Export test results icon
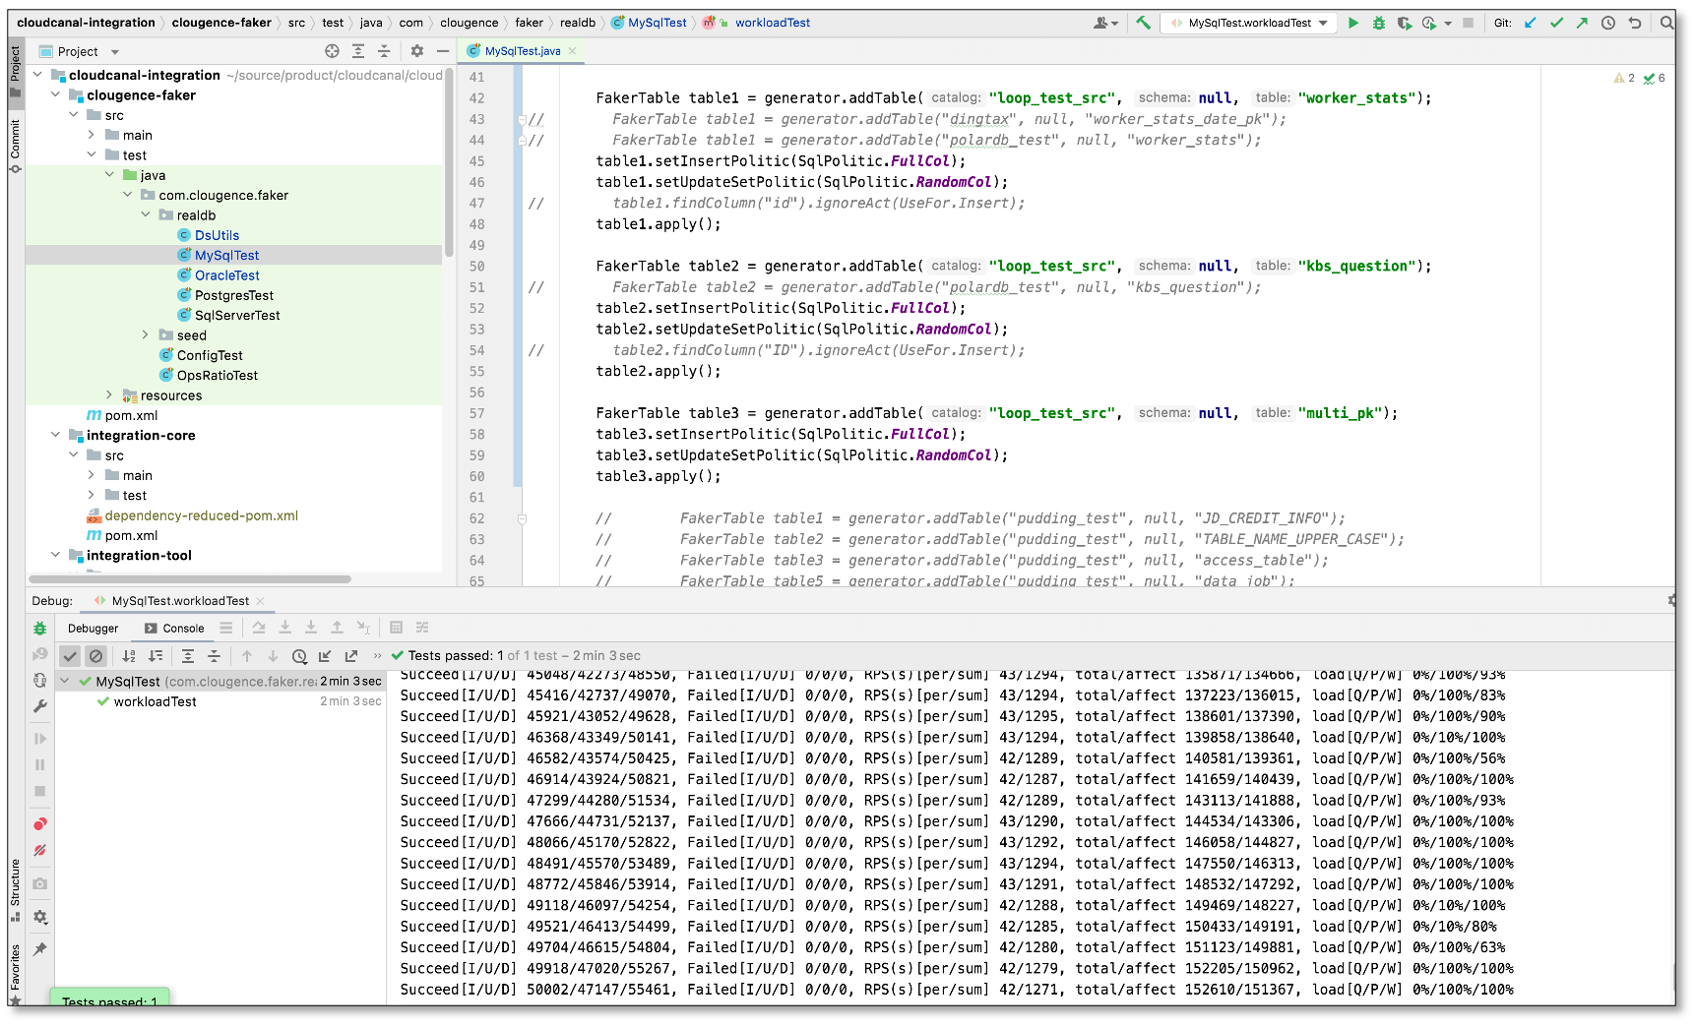This screenshot has height=1027, width=1695. (x=351, y=656)
